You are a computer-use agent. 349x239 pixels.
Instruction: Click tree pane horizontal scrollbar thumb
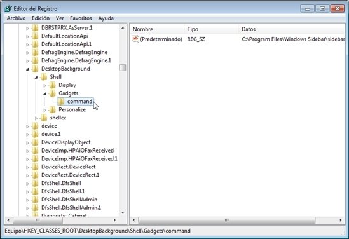point(38,220)
